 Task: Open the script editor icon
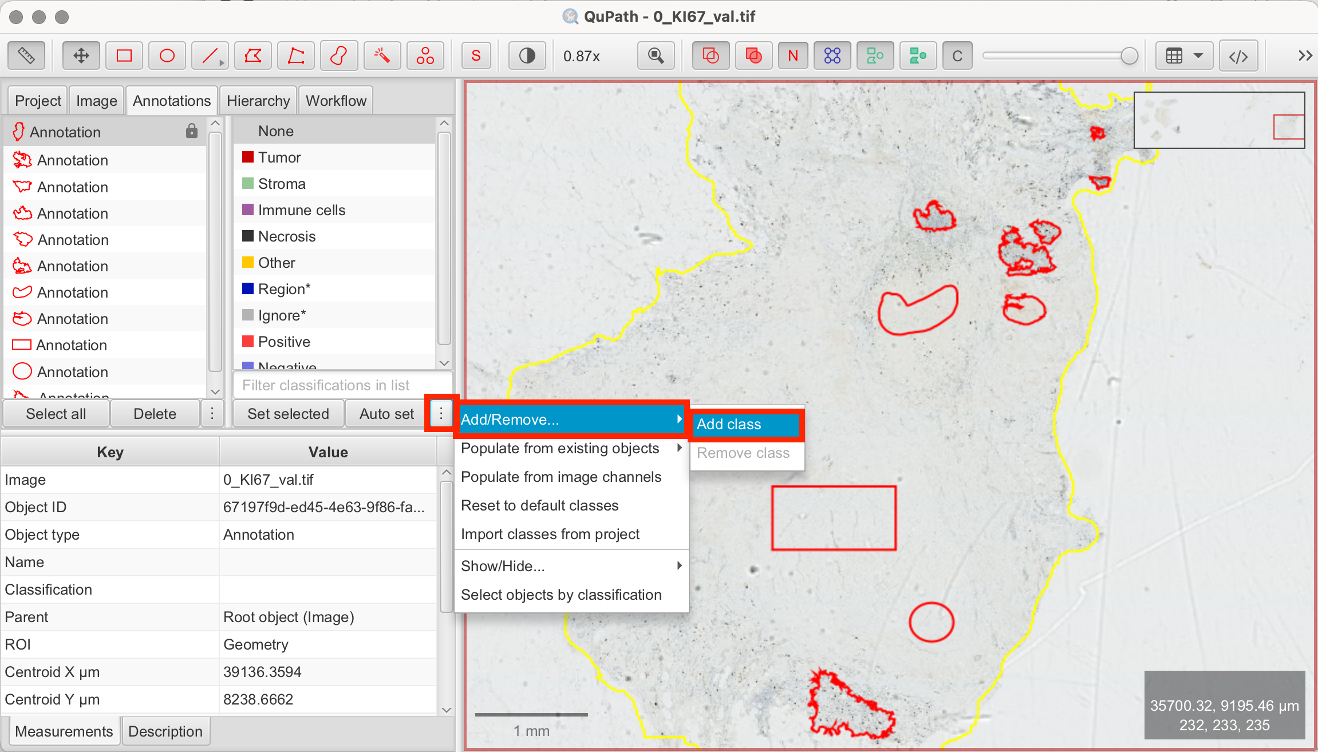click(x=1238, y=56)
